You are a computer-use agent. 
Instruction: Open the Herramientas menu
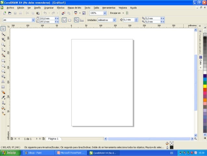tap(109, 8)
